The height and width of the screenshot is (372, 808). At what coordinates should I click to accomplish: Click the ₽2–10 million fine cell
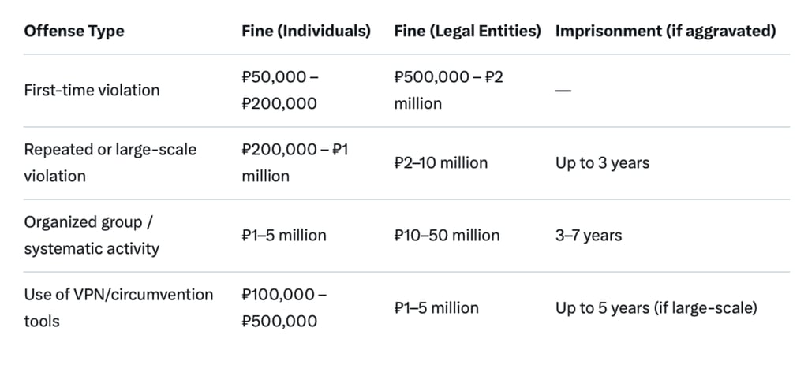click(440, 162)
